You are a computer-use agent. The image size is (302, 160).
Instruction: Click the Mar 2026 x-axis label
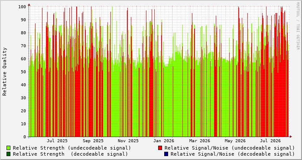click(x=200, y=141)
